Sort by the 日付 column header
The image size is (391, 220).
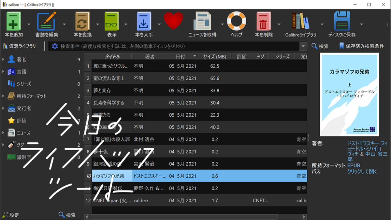(x=182, y=56)
